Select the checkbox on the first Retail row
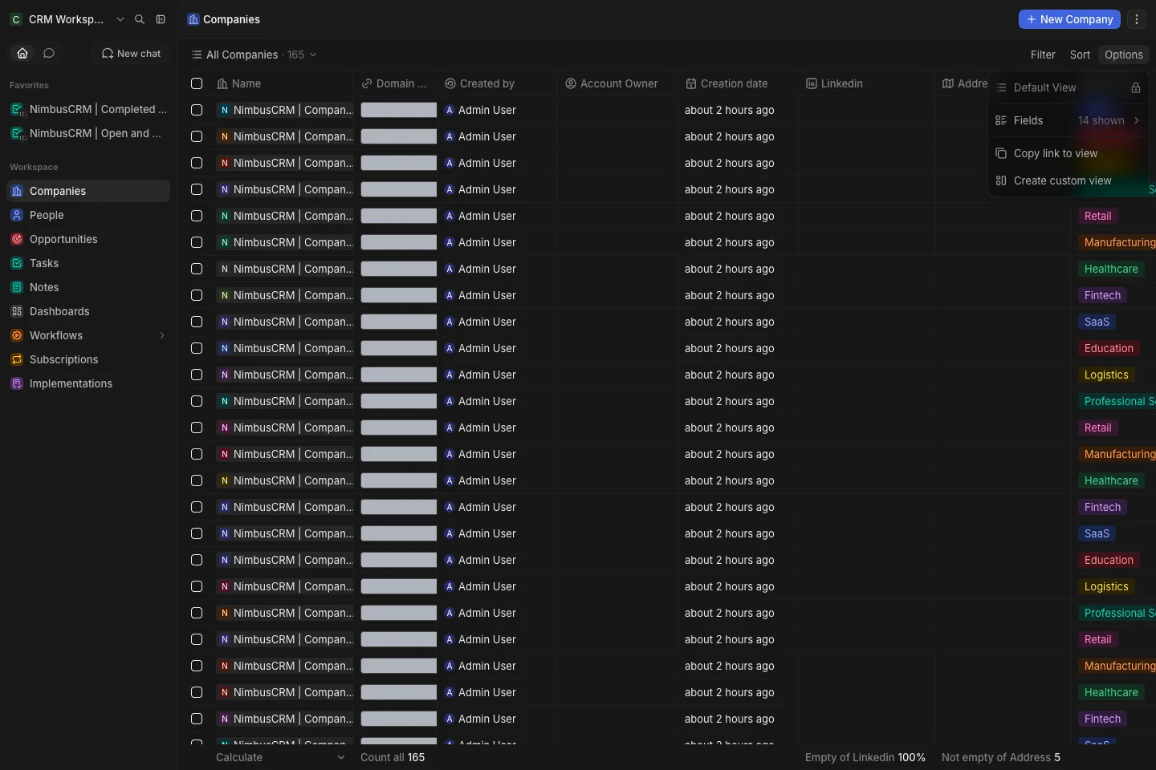The image size is (1156, 770). pos(197,216)
